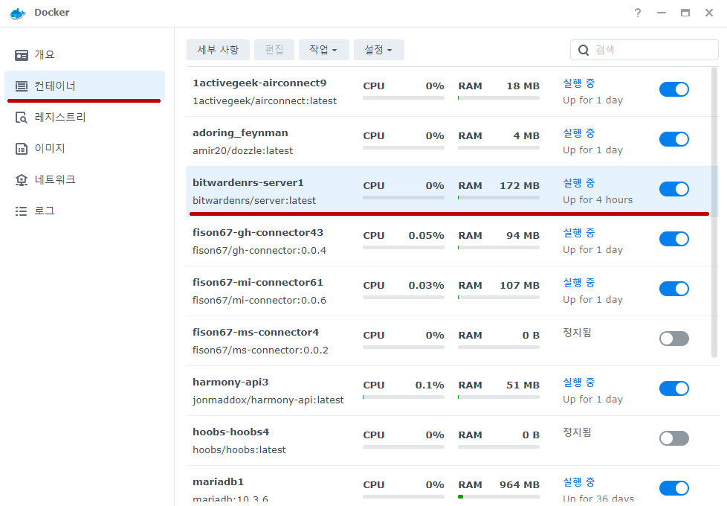Click the 로그 log list icon
This screenshot has height=506, width=727.
tap(22, 211)
